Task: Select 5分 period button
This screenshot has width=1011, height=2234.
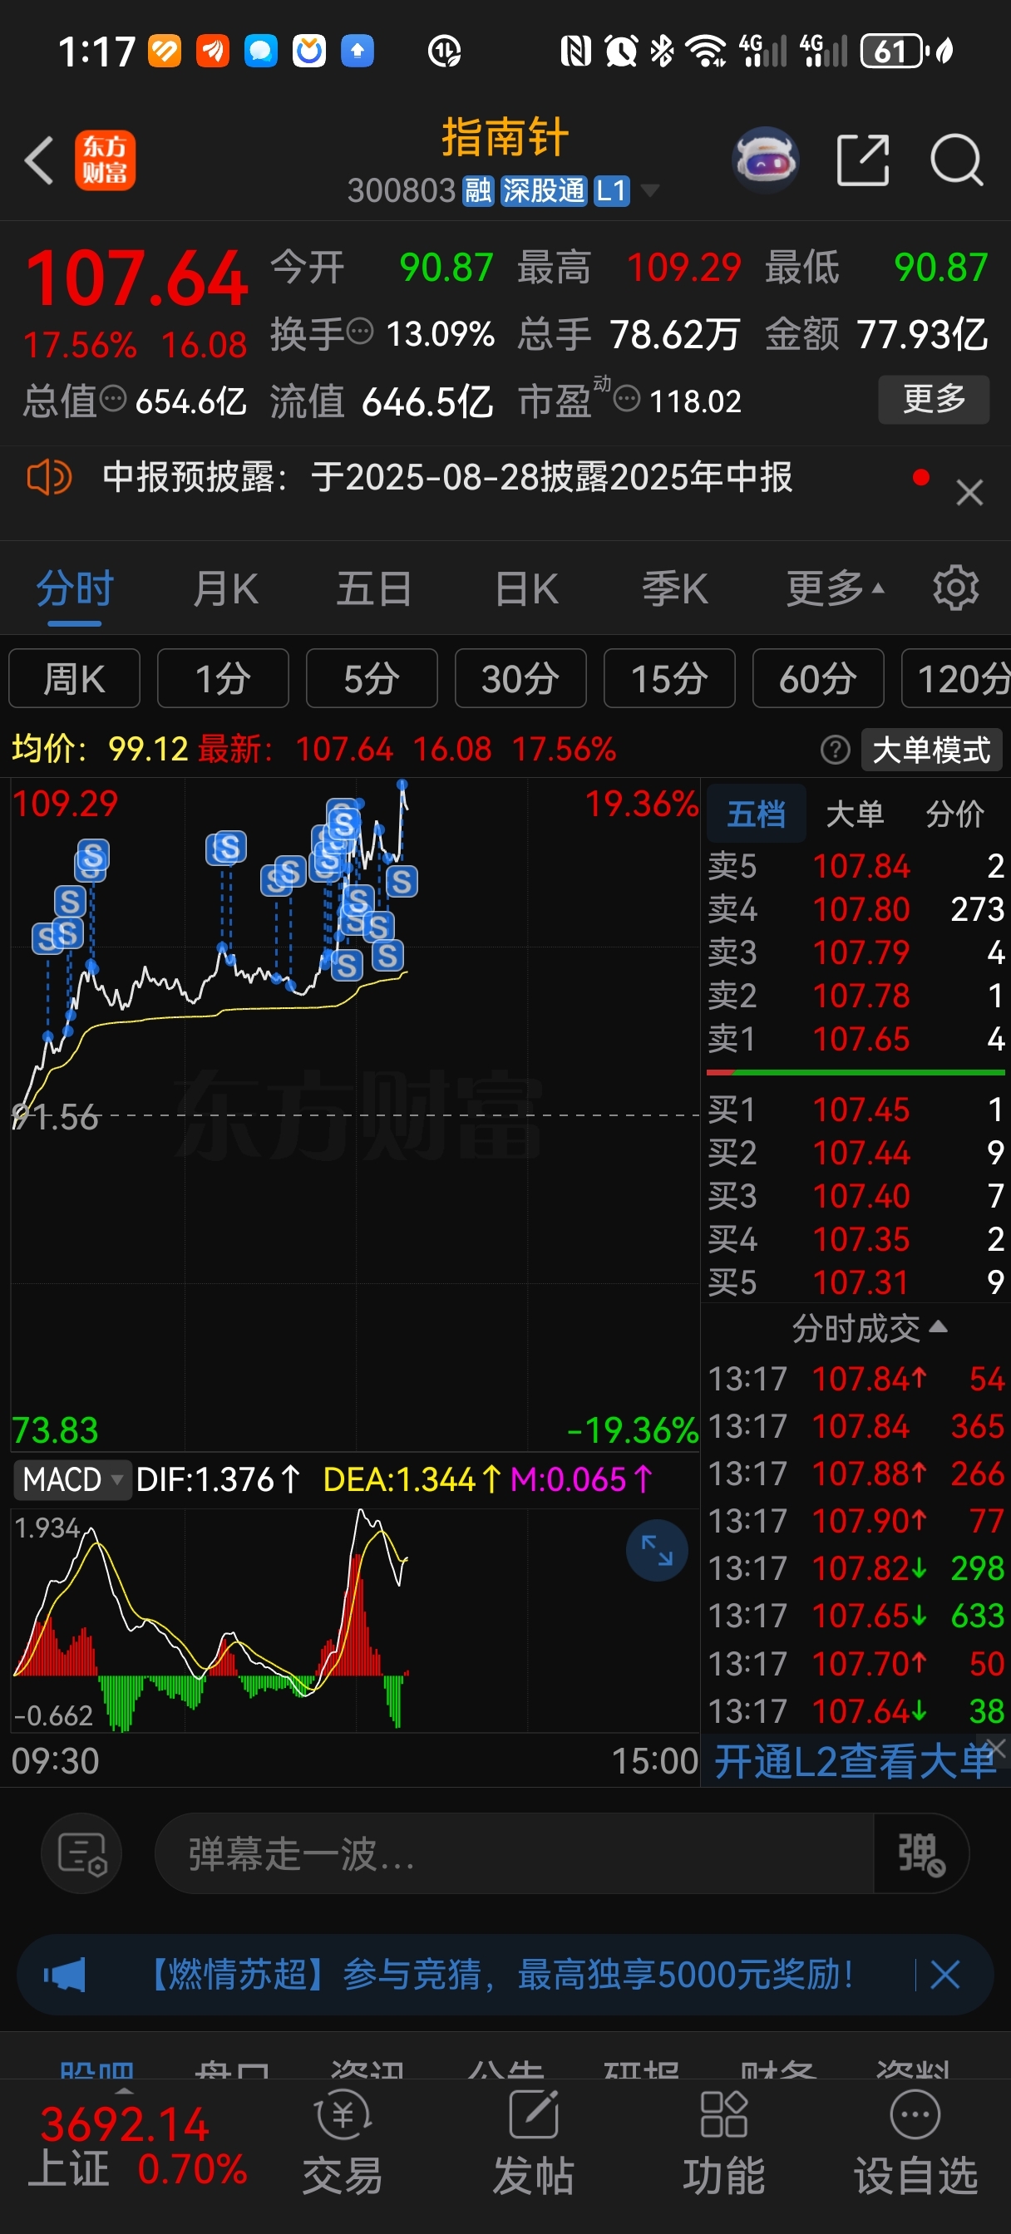Action: click(372, 678)
